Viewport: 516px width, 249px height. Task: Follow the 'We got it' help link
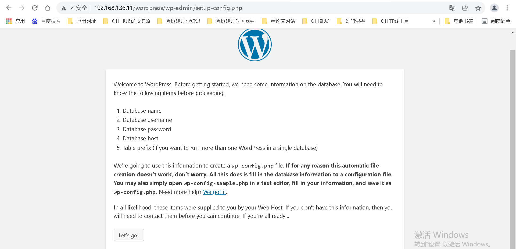tap(214, 192)
